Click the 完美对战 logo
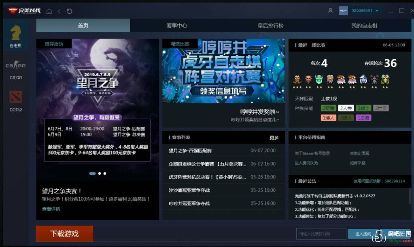414x247 pixels. pyautogui.click(x=24, y=11)
